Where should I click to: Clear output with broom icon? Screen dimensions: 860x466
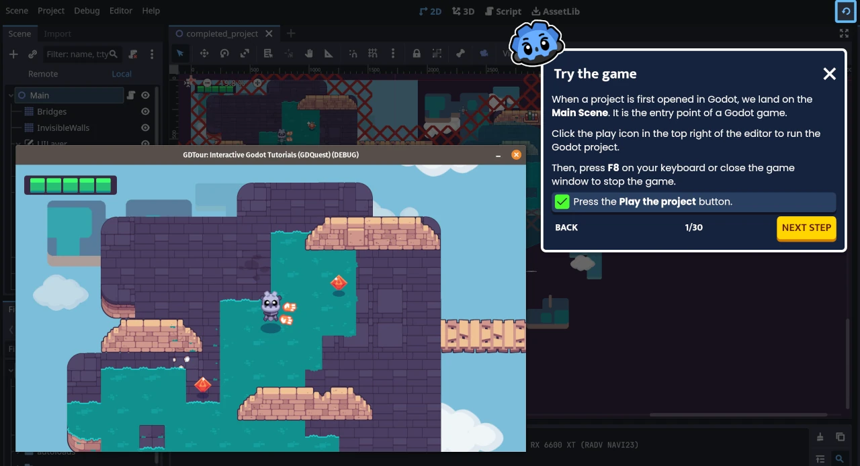coord(820,437)
